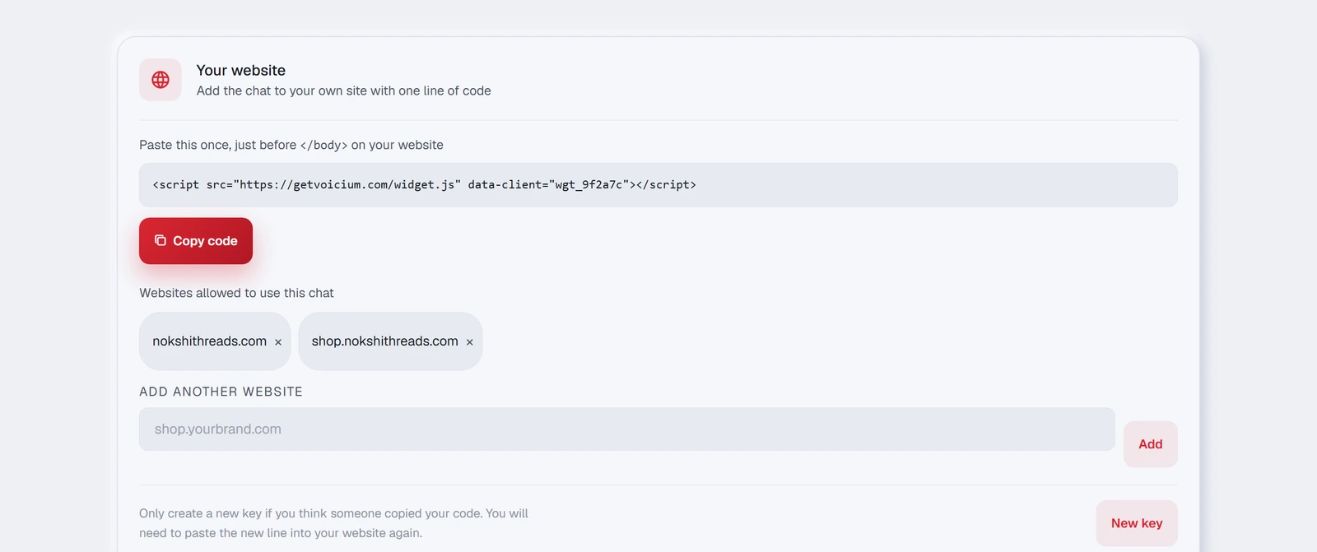Focus the Add another website input field
Screen dimensions: 1317x552
tap(626, 429)
